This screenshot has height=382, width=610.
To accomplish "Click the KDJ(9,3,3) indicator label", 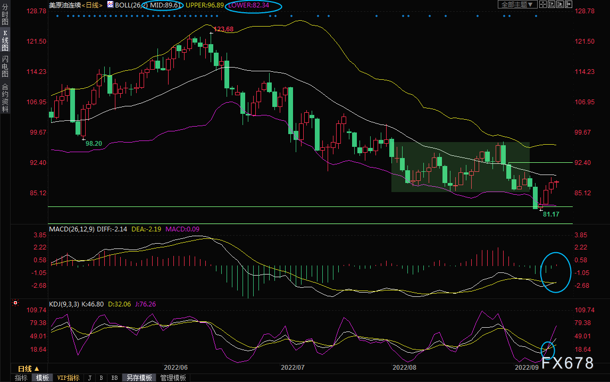I will [64, 304].
